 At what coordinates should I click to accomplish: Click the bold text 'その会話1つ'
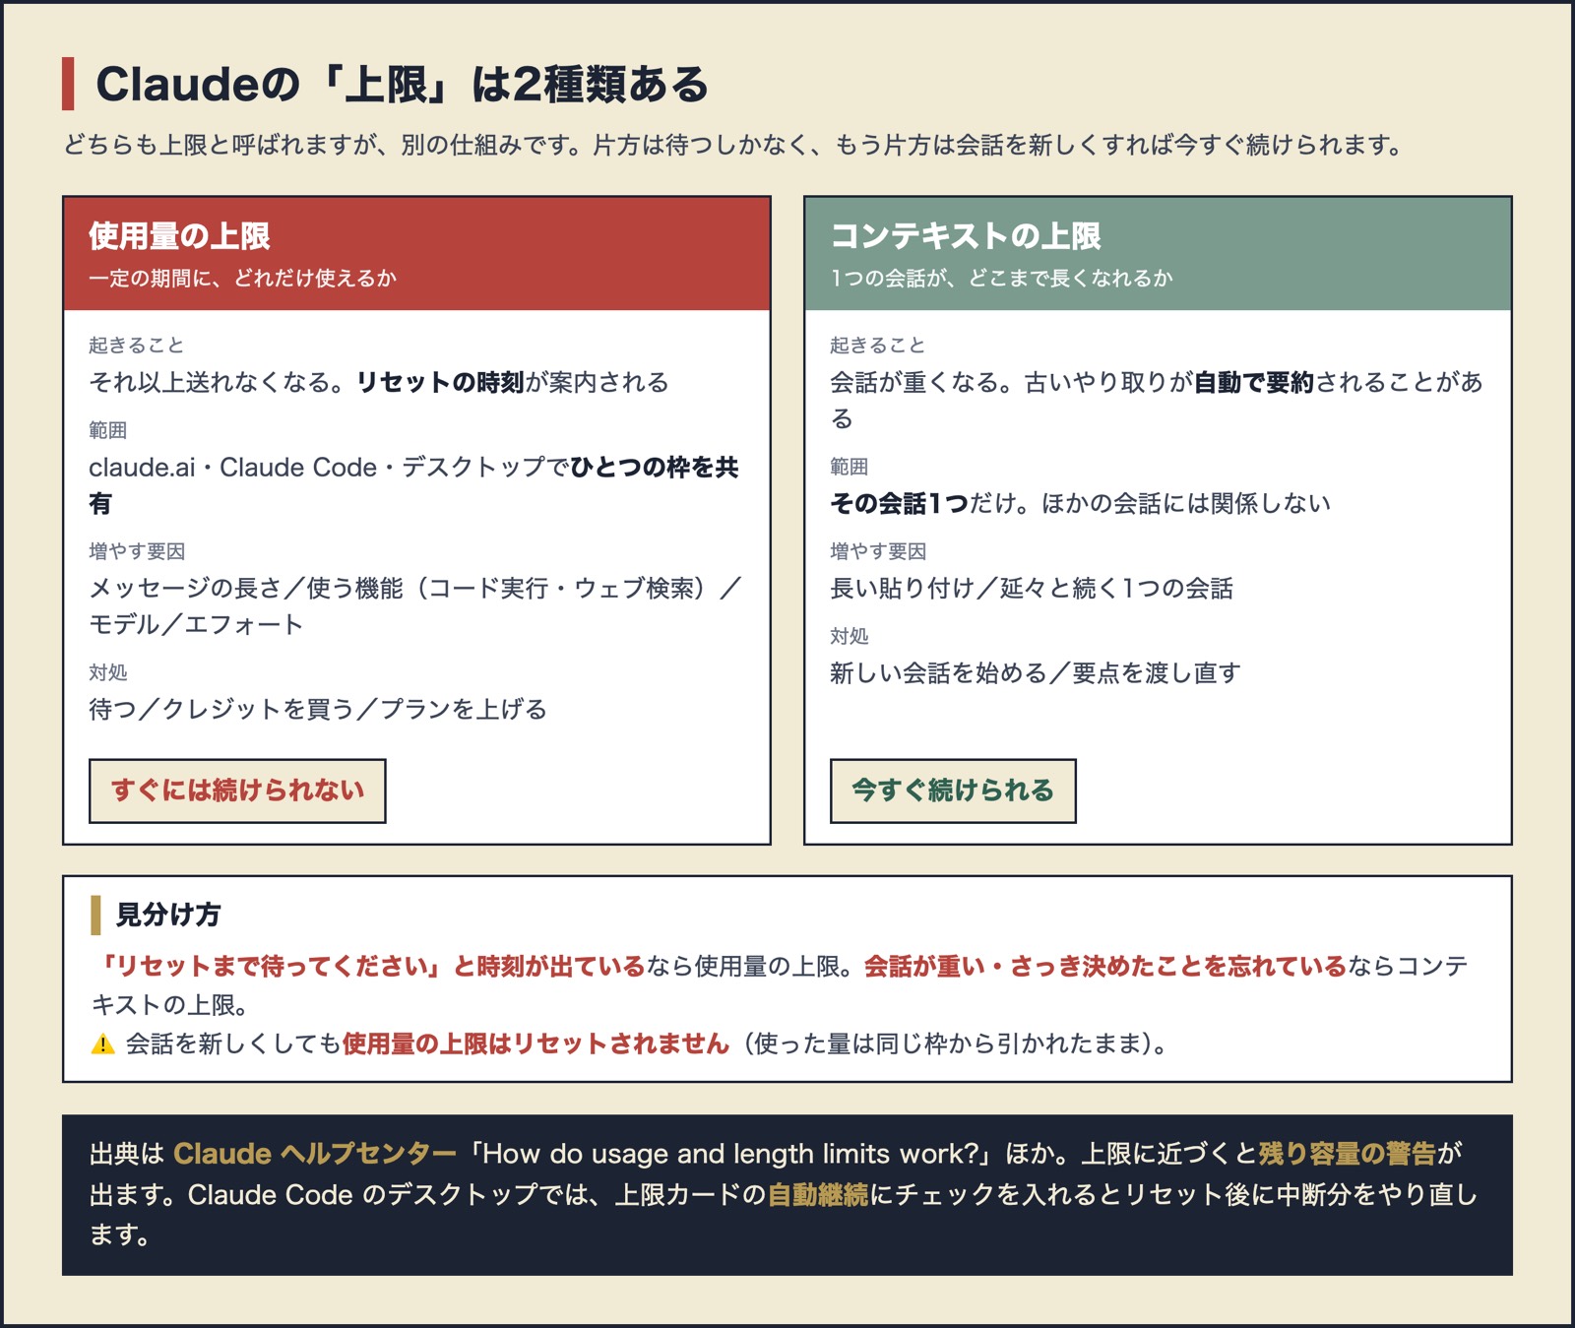pos(899,504)
